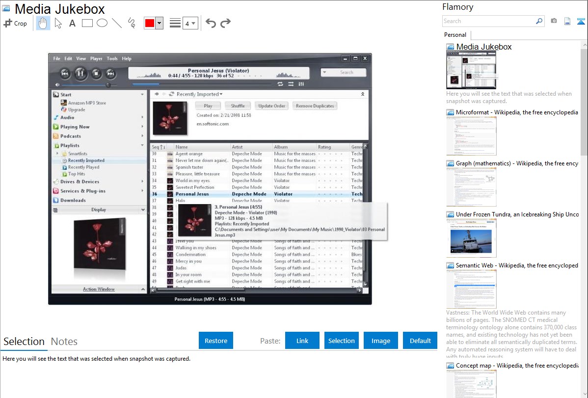Image resolution: width=588 pixels, height=398 pixels.
Task: Open the View menu in Media Jukebox
Action: click(x=81, y=58)
